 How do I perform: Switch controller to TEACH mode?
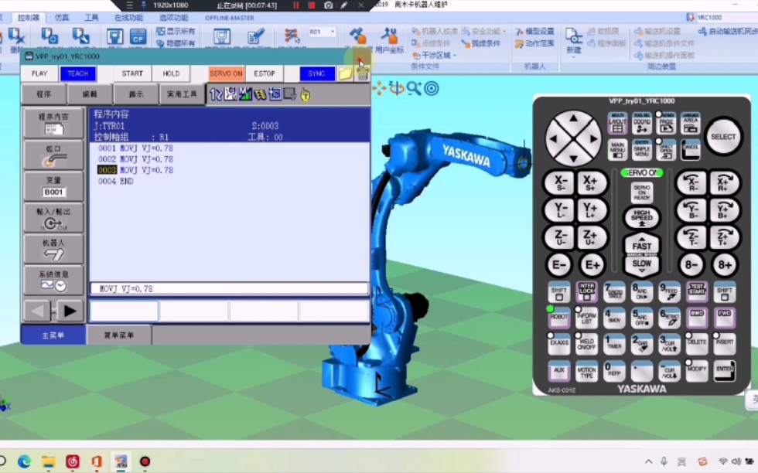pos(78,73)
